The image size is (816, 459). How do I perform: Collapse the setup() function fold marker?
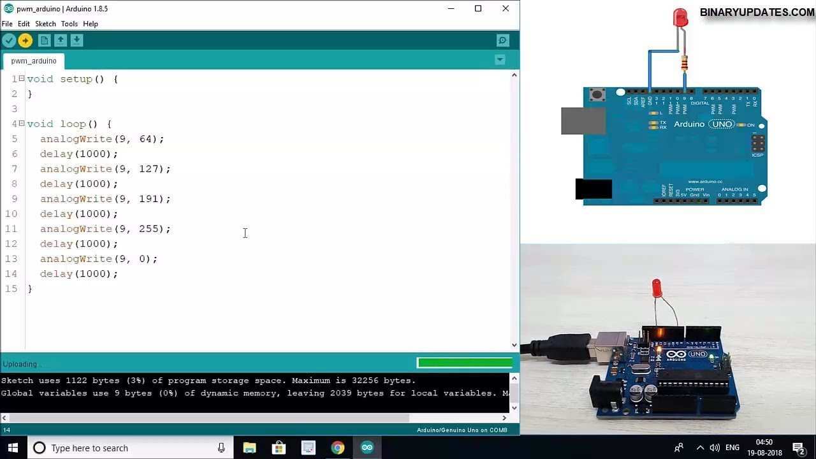coord(21,78)
